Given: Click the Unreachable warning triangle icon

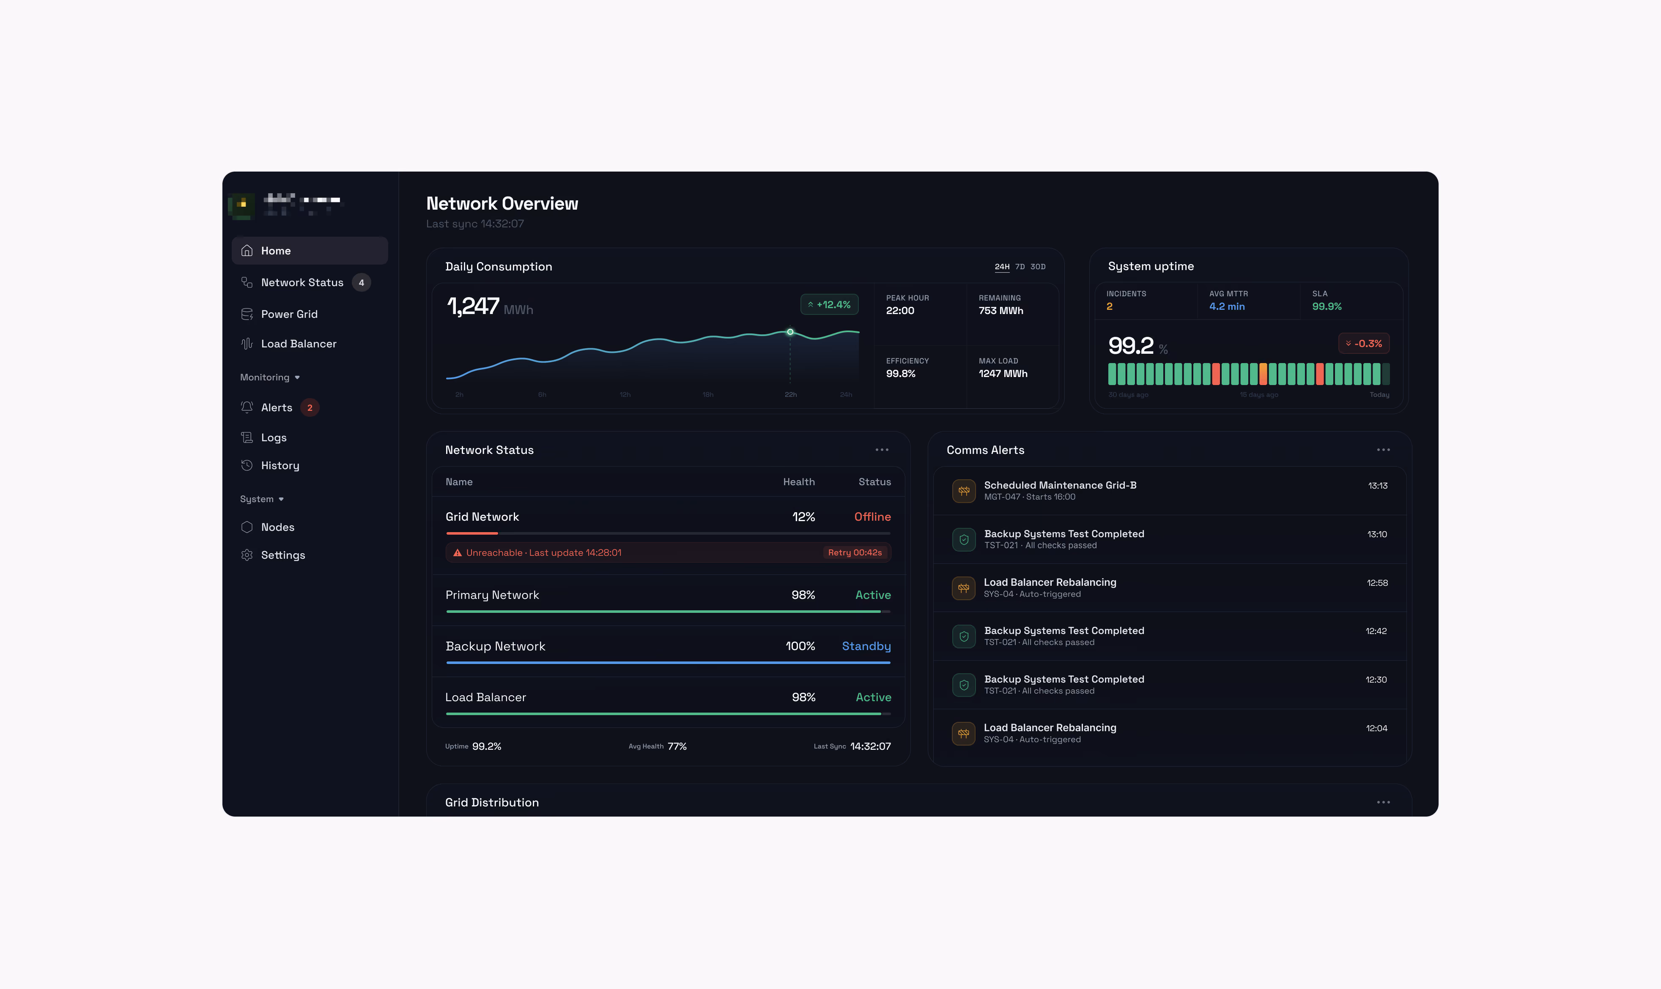Looking at the screenshot, I should pos(458,552).
